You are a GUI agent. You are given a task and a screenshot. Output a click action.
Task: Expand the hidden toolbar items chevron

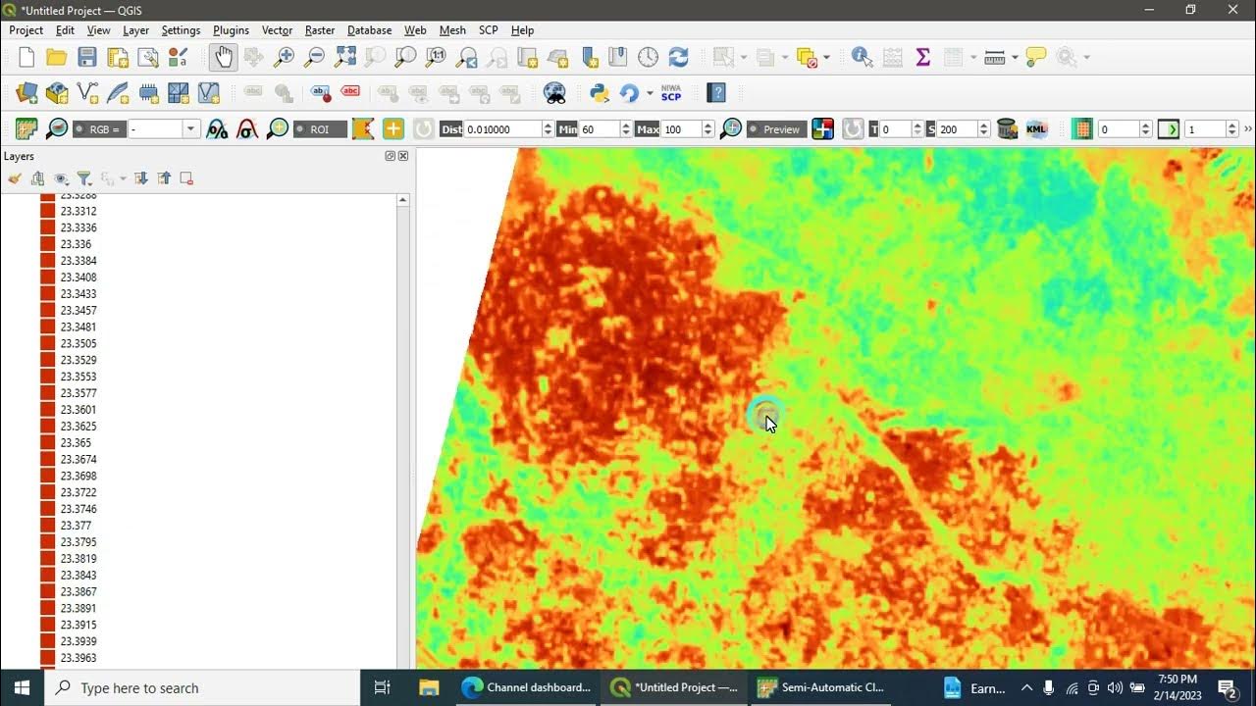pos(1248,129)
